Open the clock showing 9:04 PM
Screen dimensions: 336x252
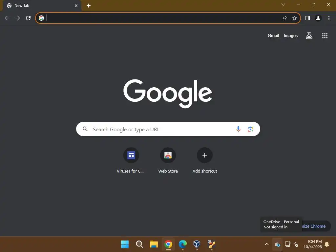point(313,244)
